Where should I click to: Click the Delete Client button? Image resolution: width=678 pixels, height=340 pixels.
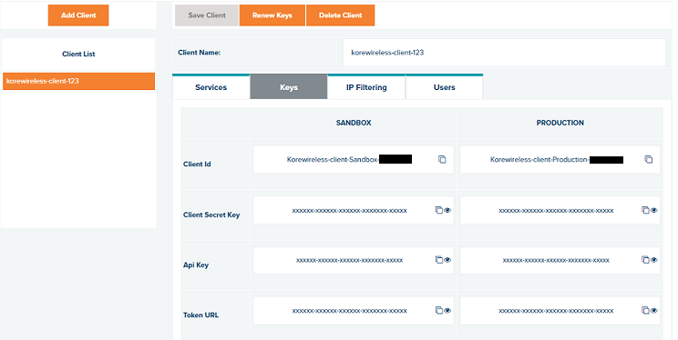point(340,15)
